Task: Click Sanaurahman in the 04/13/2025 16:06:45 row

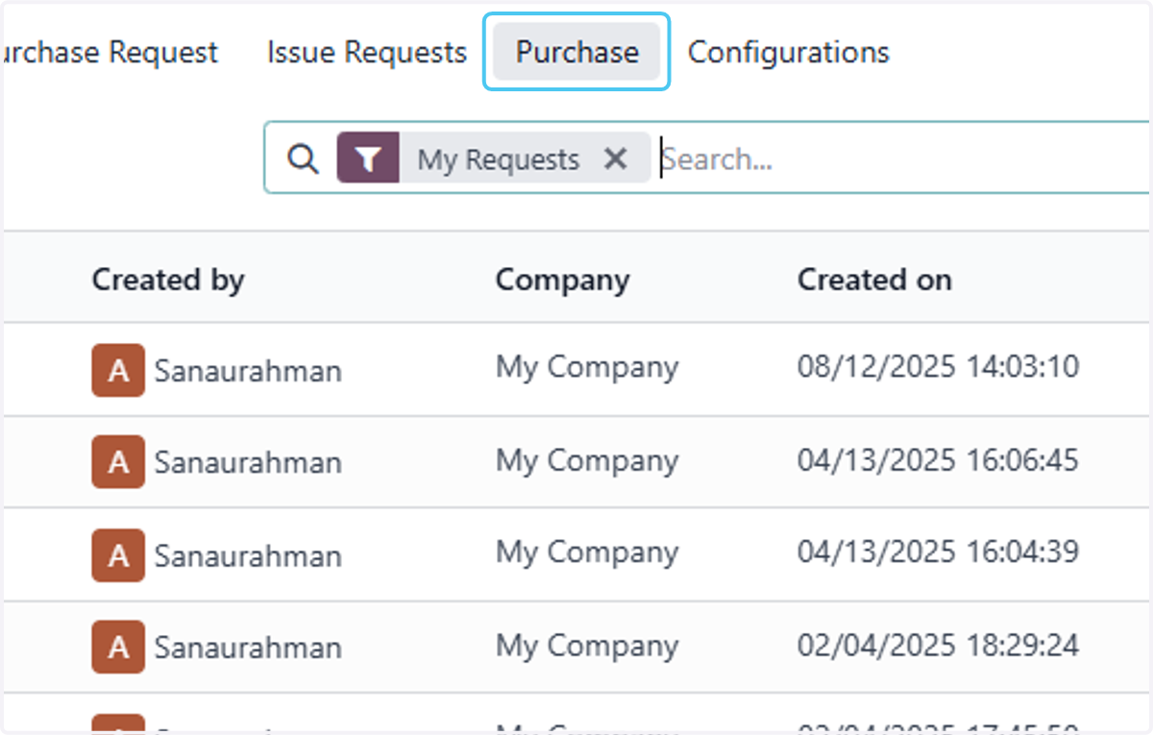Action: click(x=248, y=462)
